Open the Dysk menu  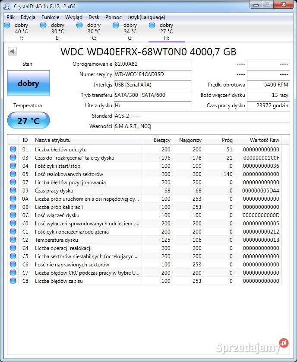pos(94,17)
